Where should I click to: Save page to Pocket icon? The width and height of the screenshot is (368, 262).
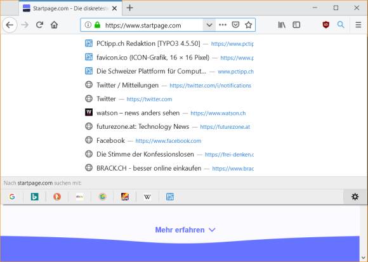[235, 25]
